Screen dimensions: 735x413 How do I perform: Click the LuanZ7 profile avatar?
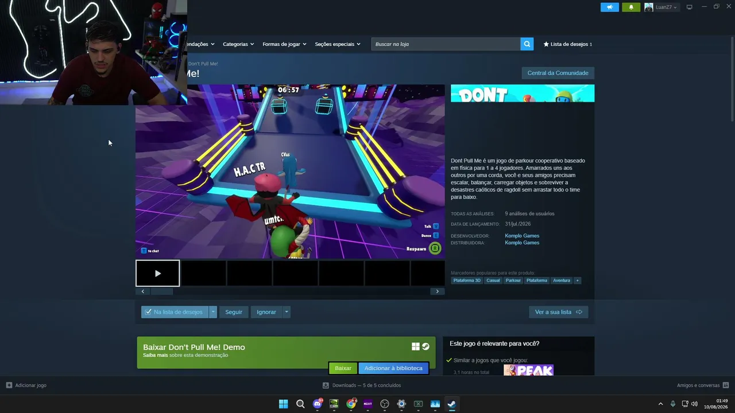[649, 7]
